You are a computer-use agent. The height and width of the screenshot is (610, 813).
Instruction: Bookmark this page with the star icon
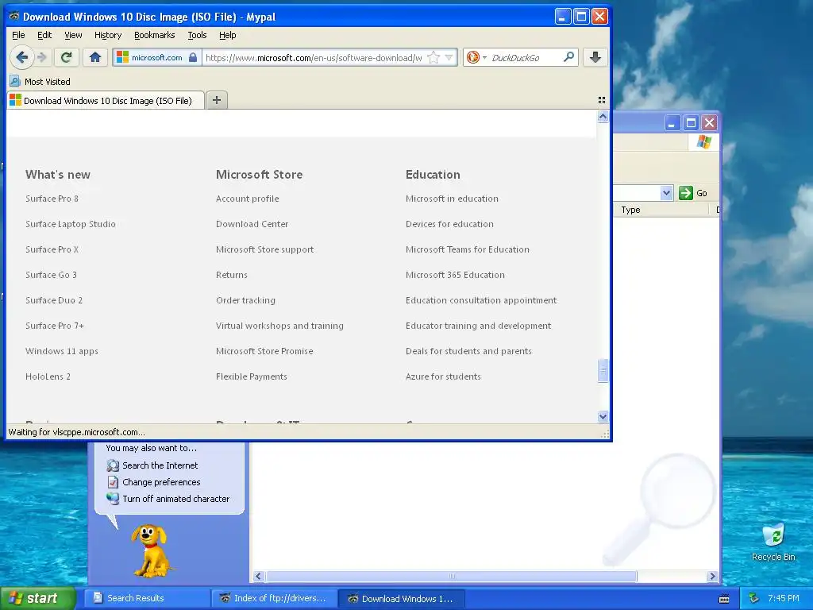(x=433, y=57)
